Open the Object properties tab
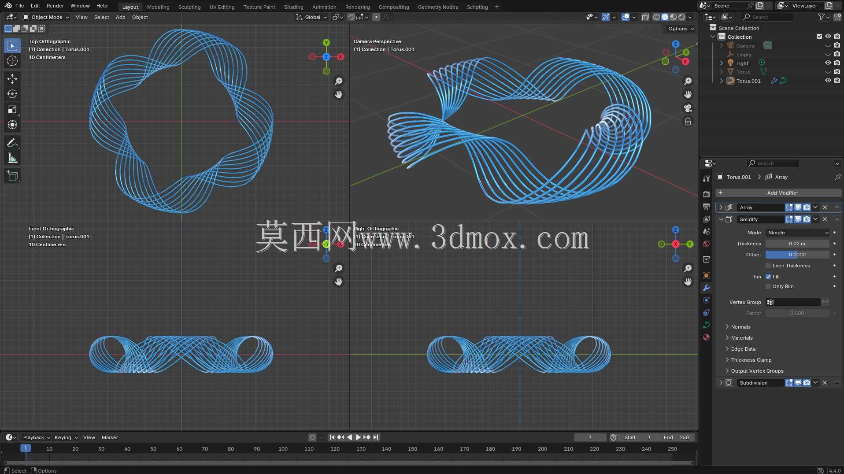 [706, 275]
